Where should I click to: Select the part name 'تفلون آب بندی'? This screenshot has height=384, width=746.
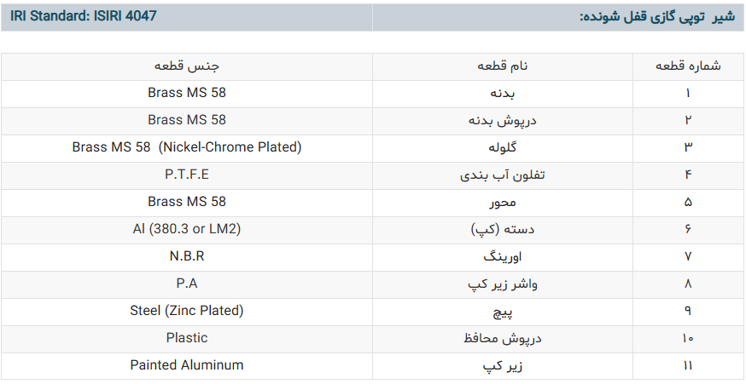503,175
